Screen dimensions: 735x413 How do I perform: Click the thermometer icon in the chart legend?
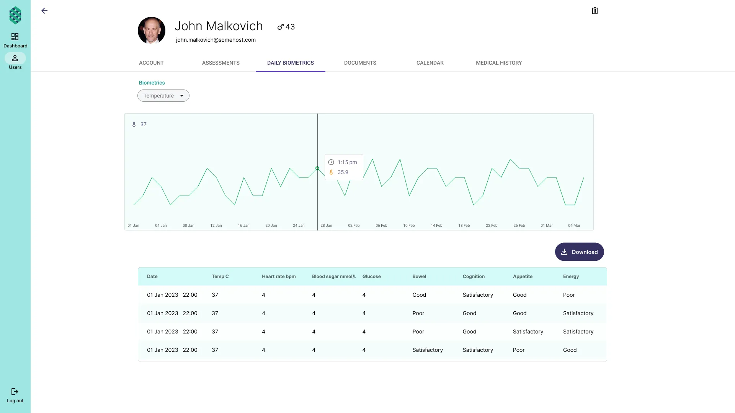pos(134,124)
